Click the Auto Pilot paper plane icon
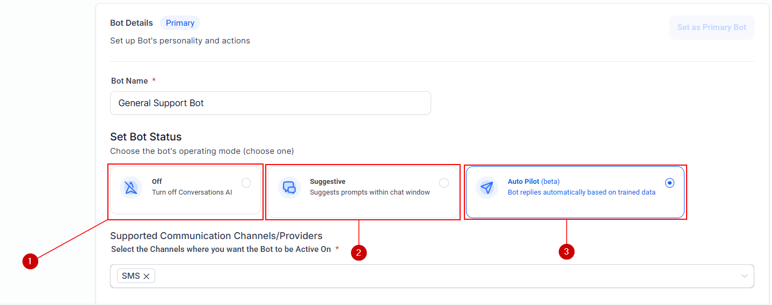The image size is (772, 305). coord(487,188)
